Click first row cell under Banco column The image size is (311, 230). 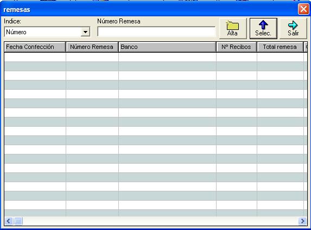pyautogui.click(x=167, y=57)
